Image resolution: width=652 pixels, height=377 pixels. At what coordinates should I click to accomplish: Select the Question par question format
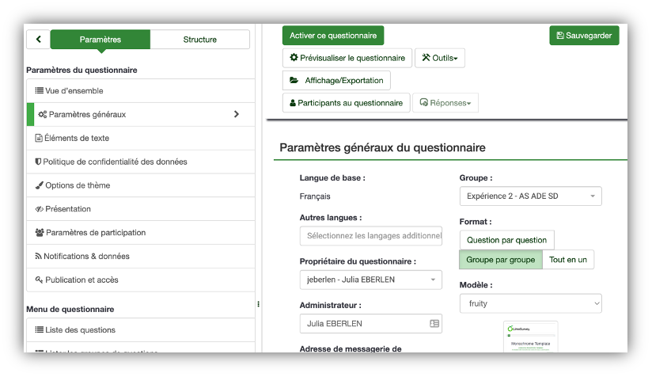pos(506,240)
